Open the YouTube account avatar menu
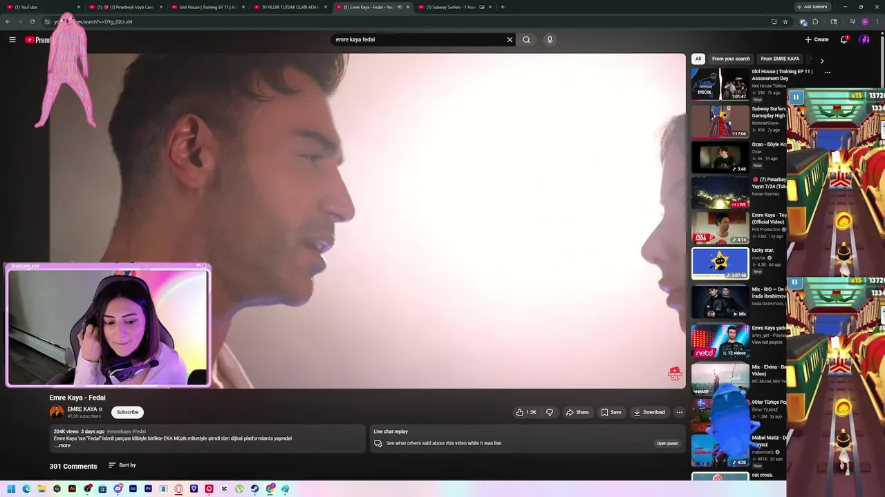Image resolution: width=885 pixels, height=497 pixels. [x=864, y=39]
